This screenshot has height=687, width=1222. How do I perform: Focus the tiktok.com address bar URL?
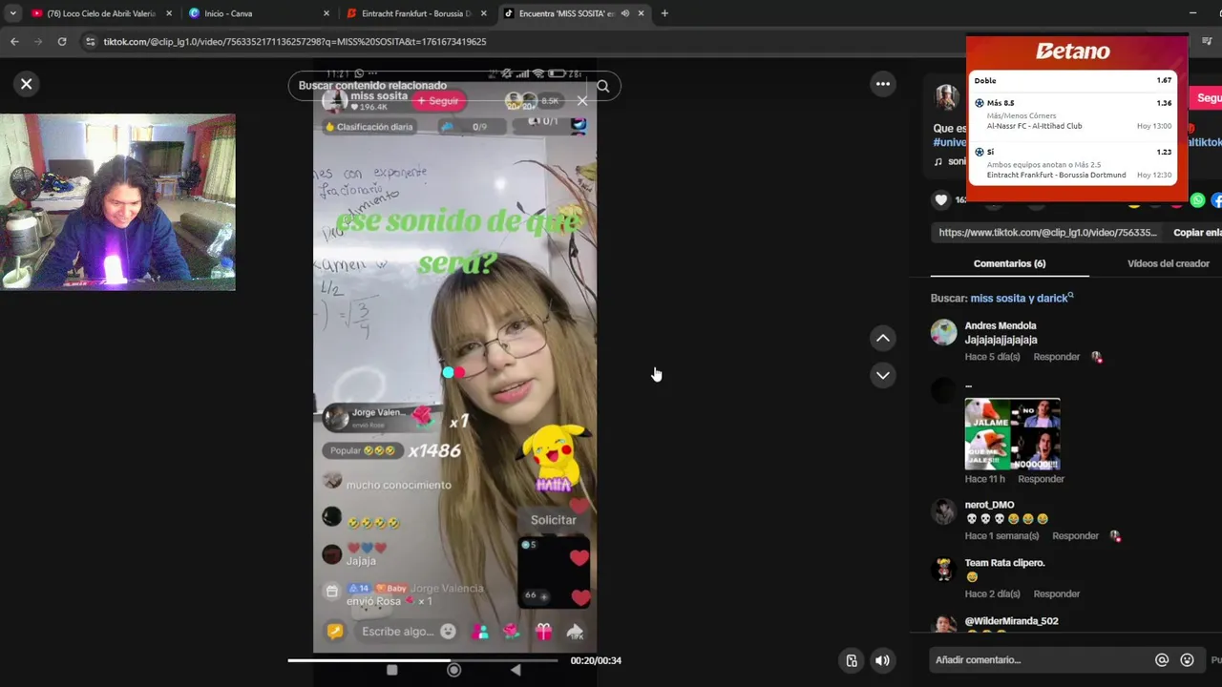(294, 41)
